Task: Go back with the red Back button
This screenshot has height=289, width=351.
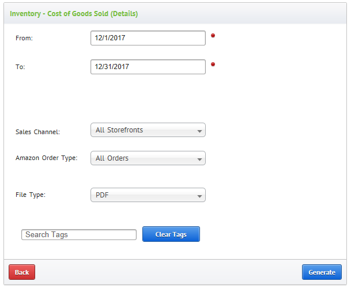Action: 22,272
